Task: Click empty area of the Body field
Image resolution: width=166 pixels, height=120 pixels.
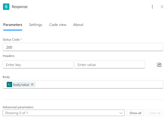Action: (99, 84)
